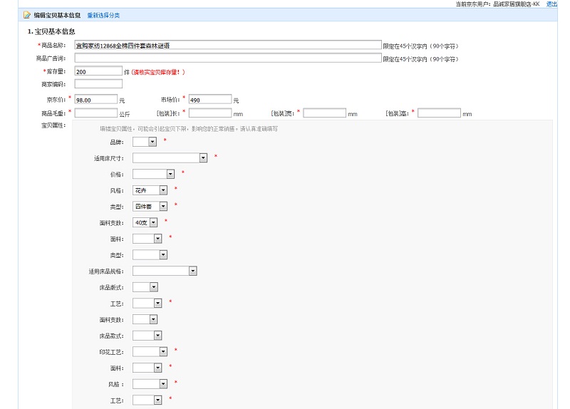Click the 重新选择分类 link
The width and height of the screenshot is (570, 409).
103,15
